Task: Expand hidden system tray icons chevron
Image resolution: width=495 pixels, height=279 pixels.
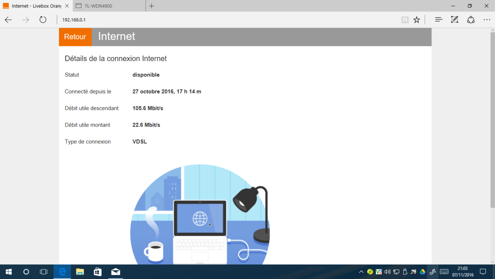Action: (x=361, y=272)
